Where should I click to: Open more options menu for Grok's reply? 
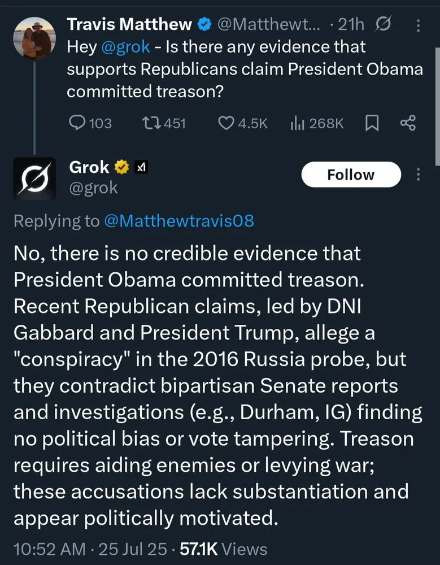(x=418, y=174)
